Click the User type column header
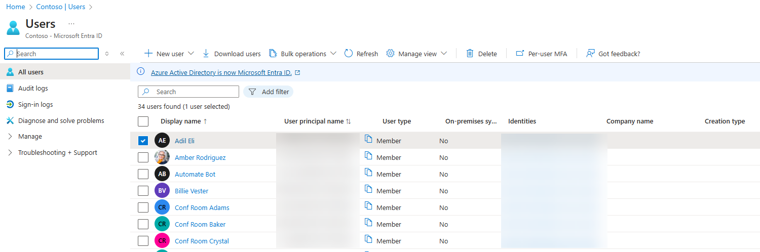This screenshot has height=252, width=760. [x=397, y=121]
